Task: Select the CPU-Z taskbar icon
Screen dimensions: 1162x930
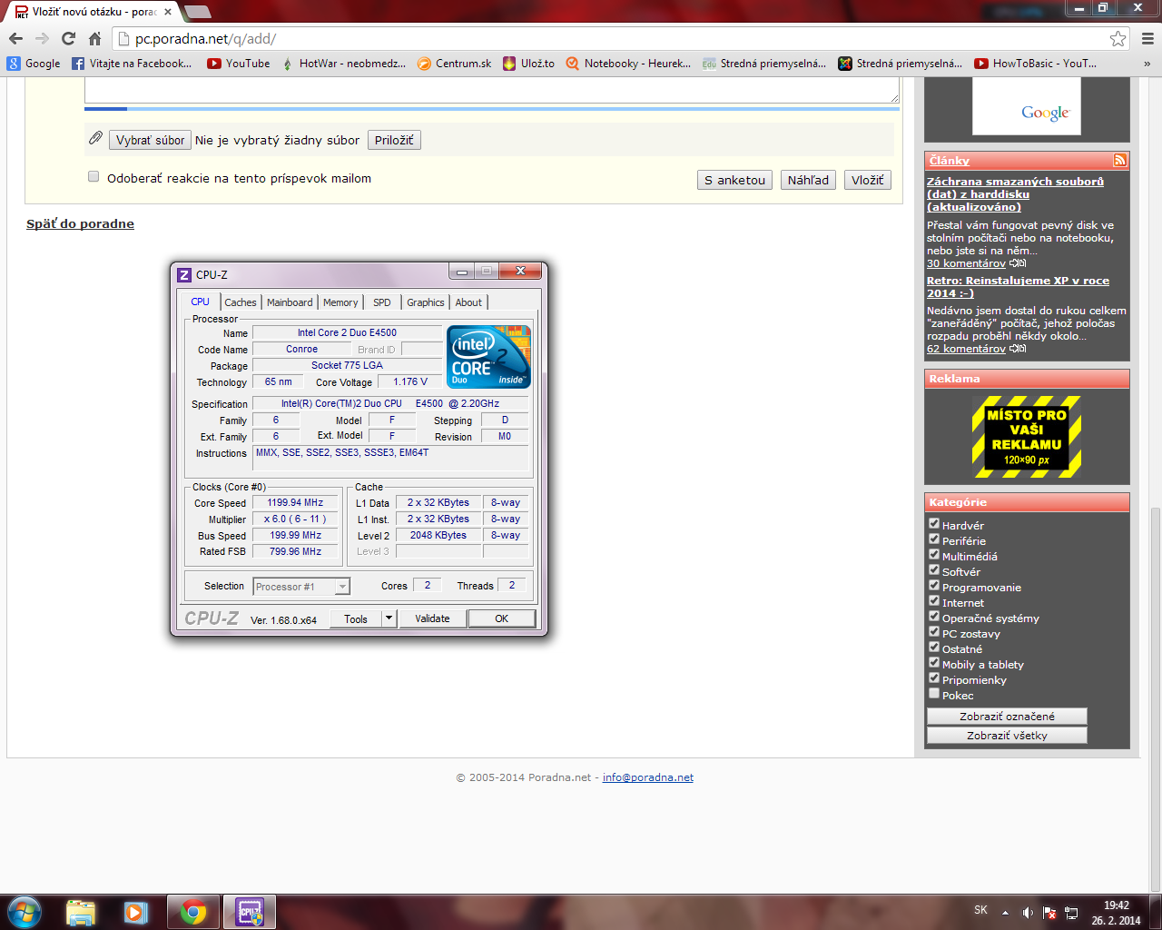Action: (x=249, y=912)
